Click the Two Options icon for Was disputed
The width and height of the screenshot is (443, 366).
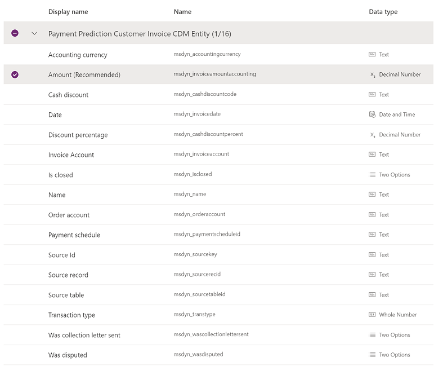click(x=372, y=355)
